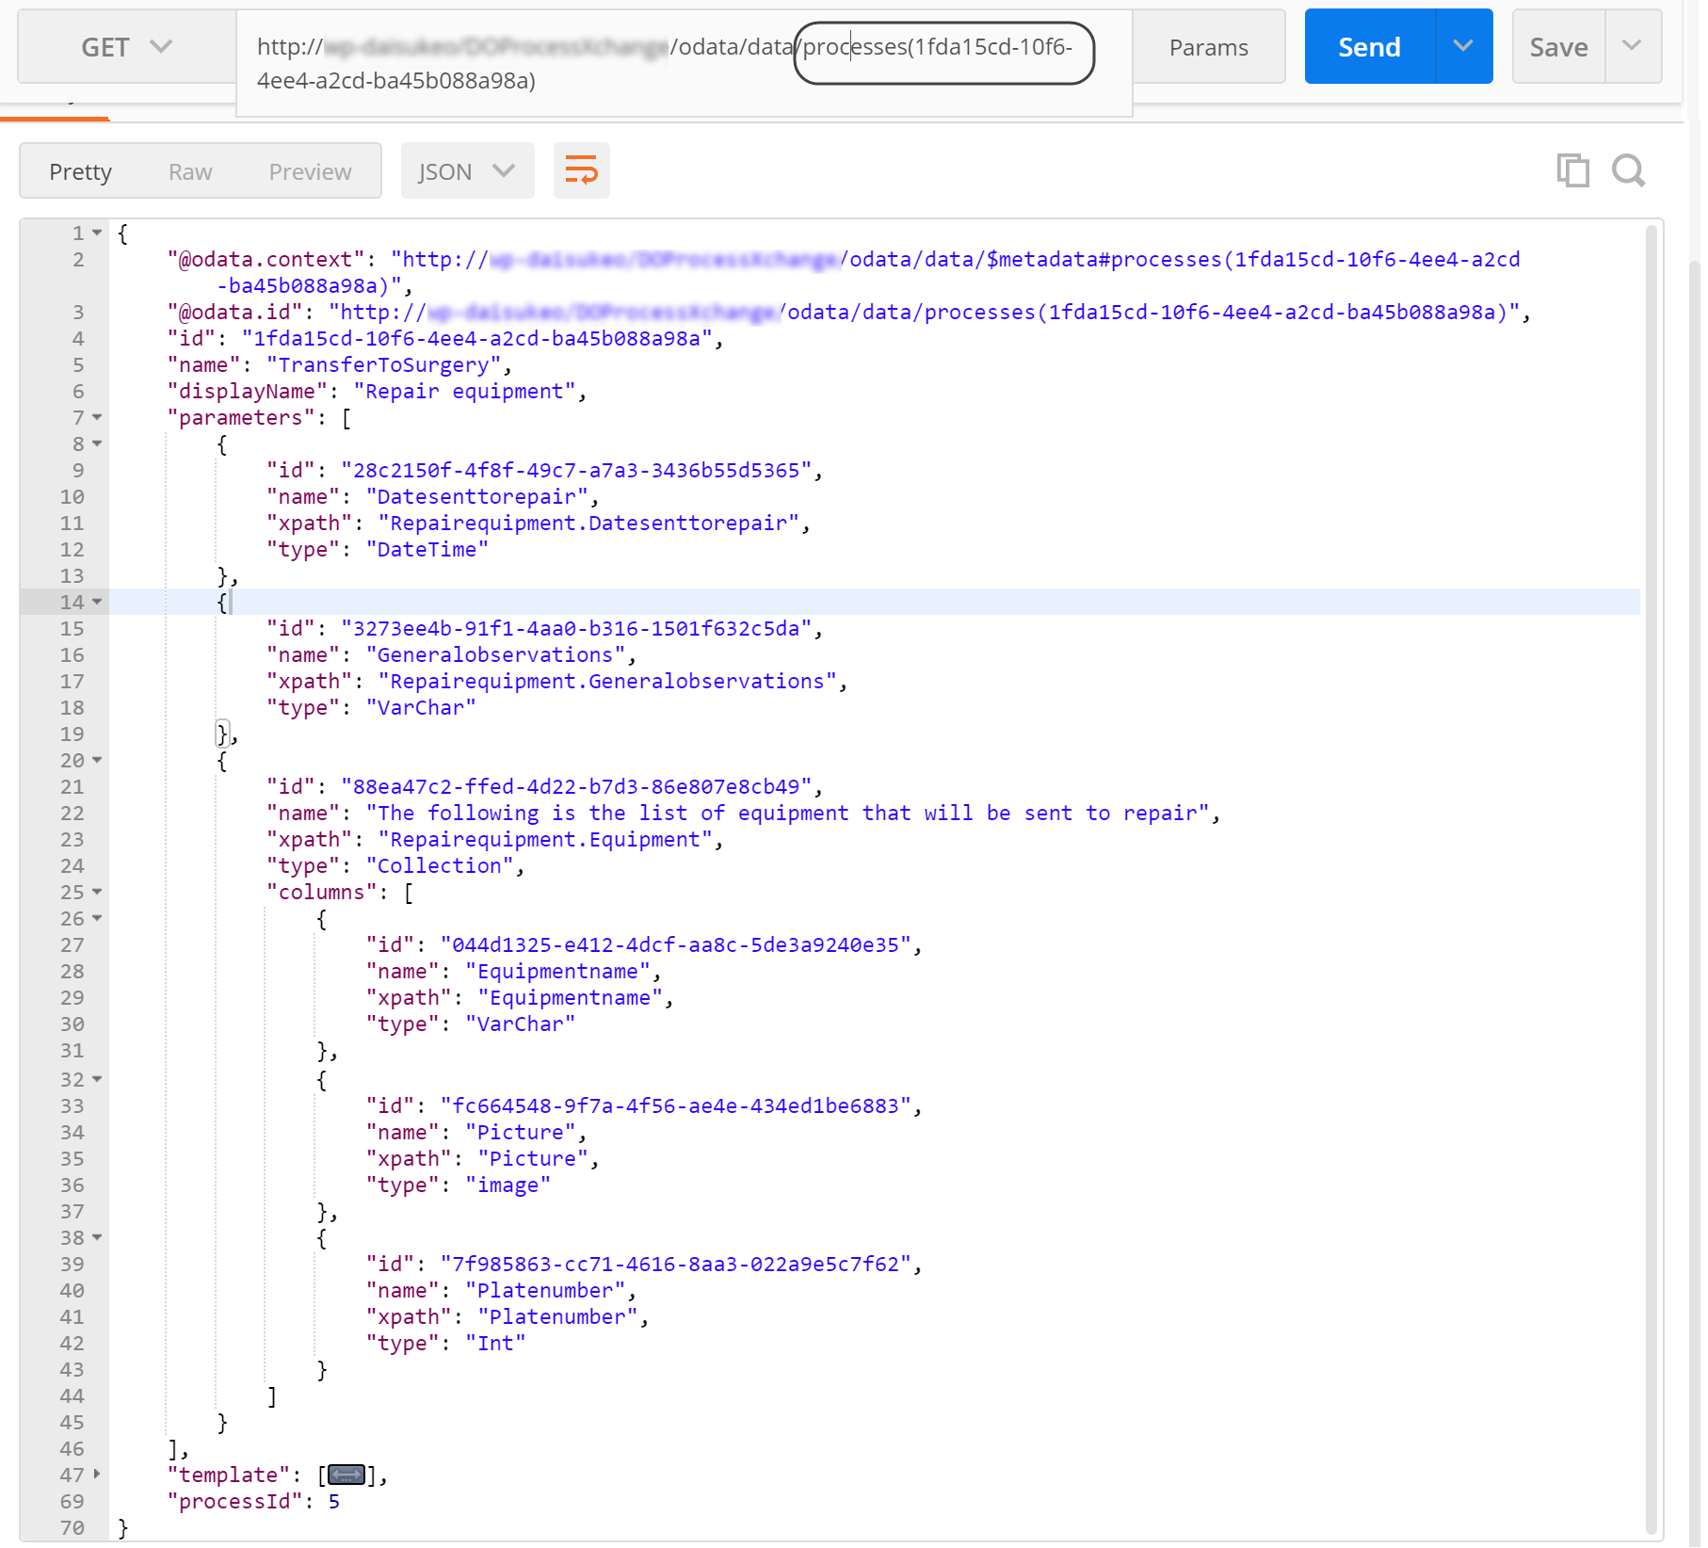Open the Params editor
This screenshot has width=1708, height=1548.
(1208, 47)
